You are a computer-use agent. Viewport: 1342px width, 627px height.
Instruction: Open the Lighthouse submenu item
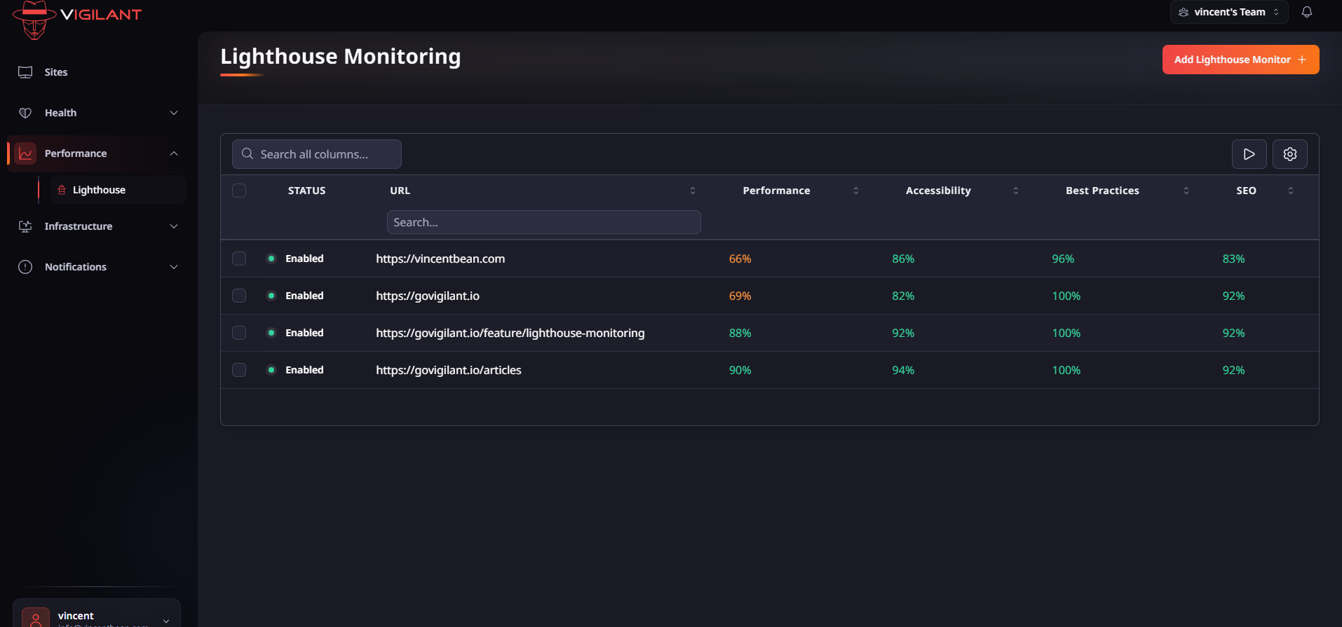pyautogui.click(x=99, y=190)
